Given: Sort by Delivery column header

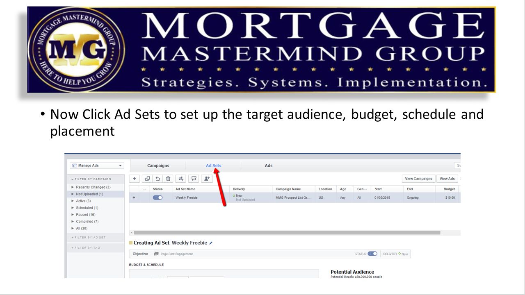Looking at the screenshot, I should pyautogui.click(x=251, y=189).
